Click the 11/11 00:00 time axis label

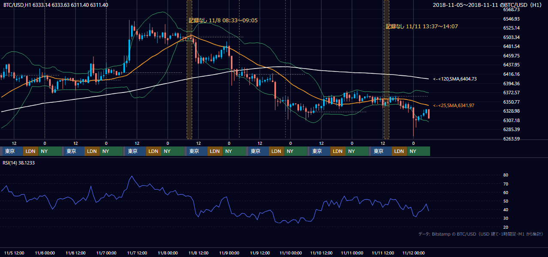pos(352,253)
